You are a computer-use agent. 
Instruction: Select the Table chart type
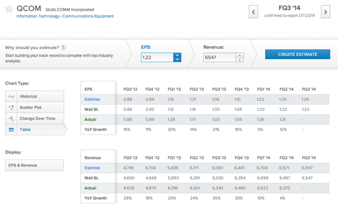pos(36,129)
